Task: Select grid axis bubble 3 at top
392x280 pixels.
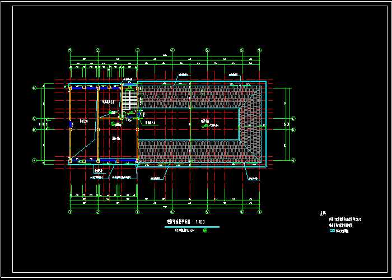Action: pyautogui.click(x=137, y=50)
